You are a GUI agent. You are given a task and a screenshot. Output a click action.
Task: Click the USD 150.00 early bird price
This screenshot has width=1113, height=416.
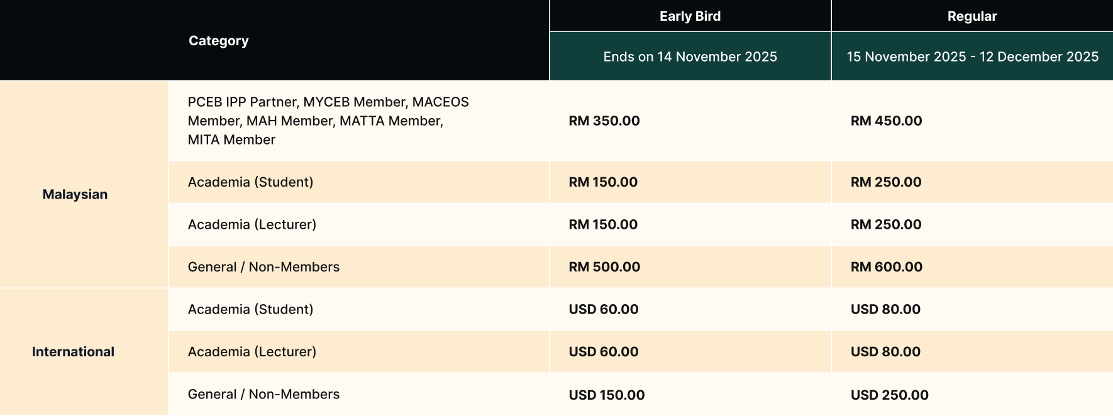(x=606, y=395)
